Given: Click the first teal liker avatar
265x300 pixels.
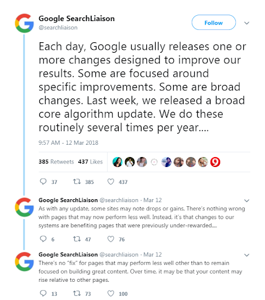Looking at the screenshot, I should coord(118,162).
